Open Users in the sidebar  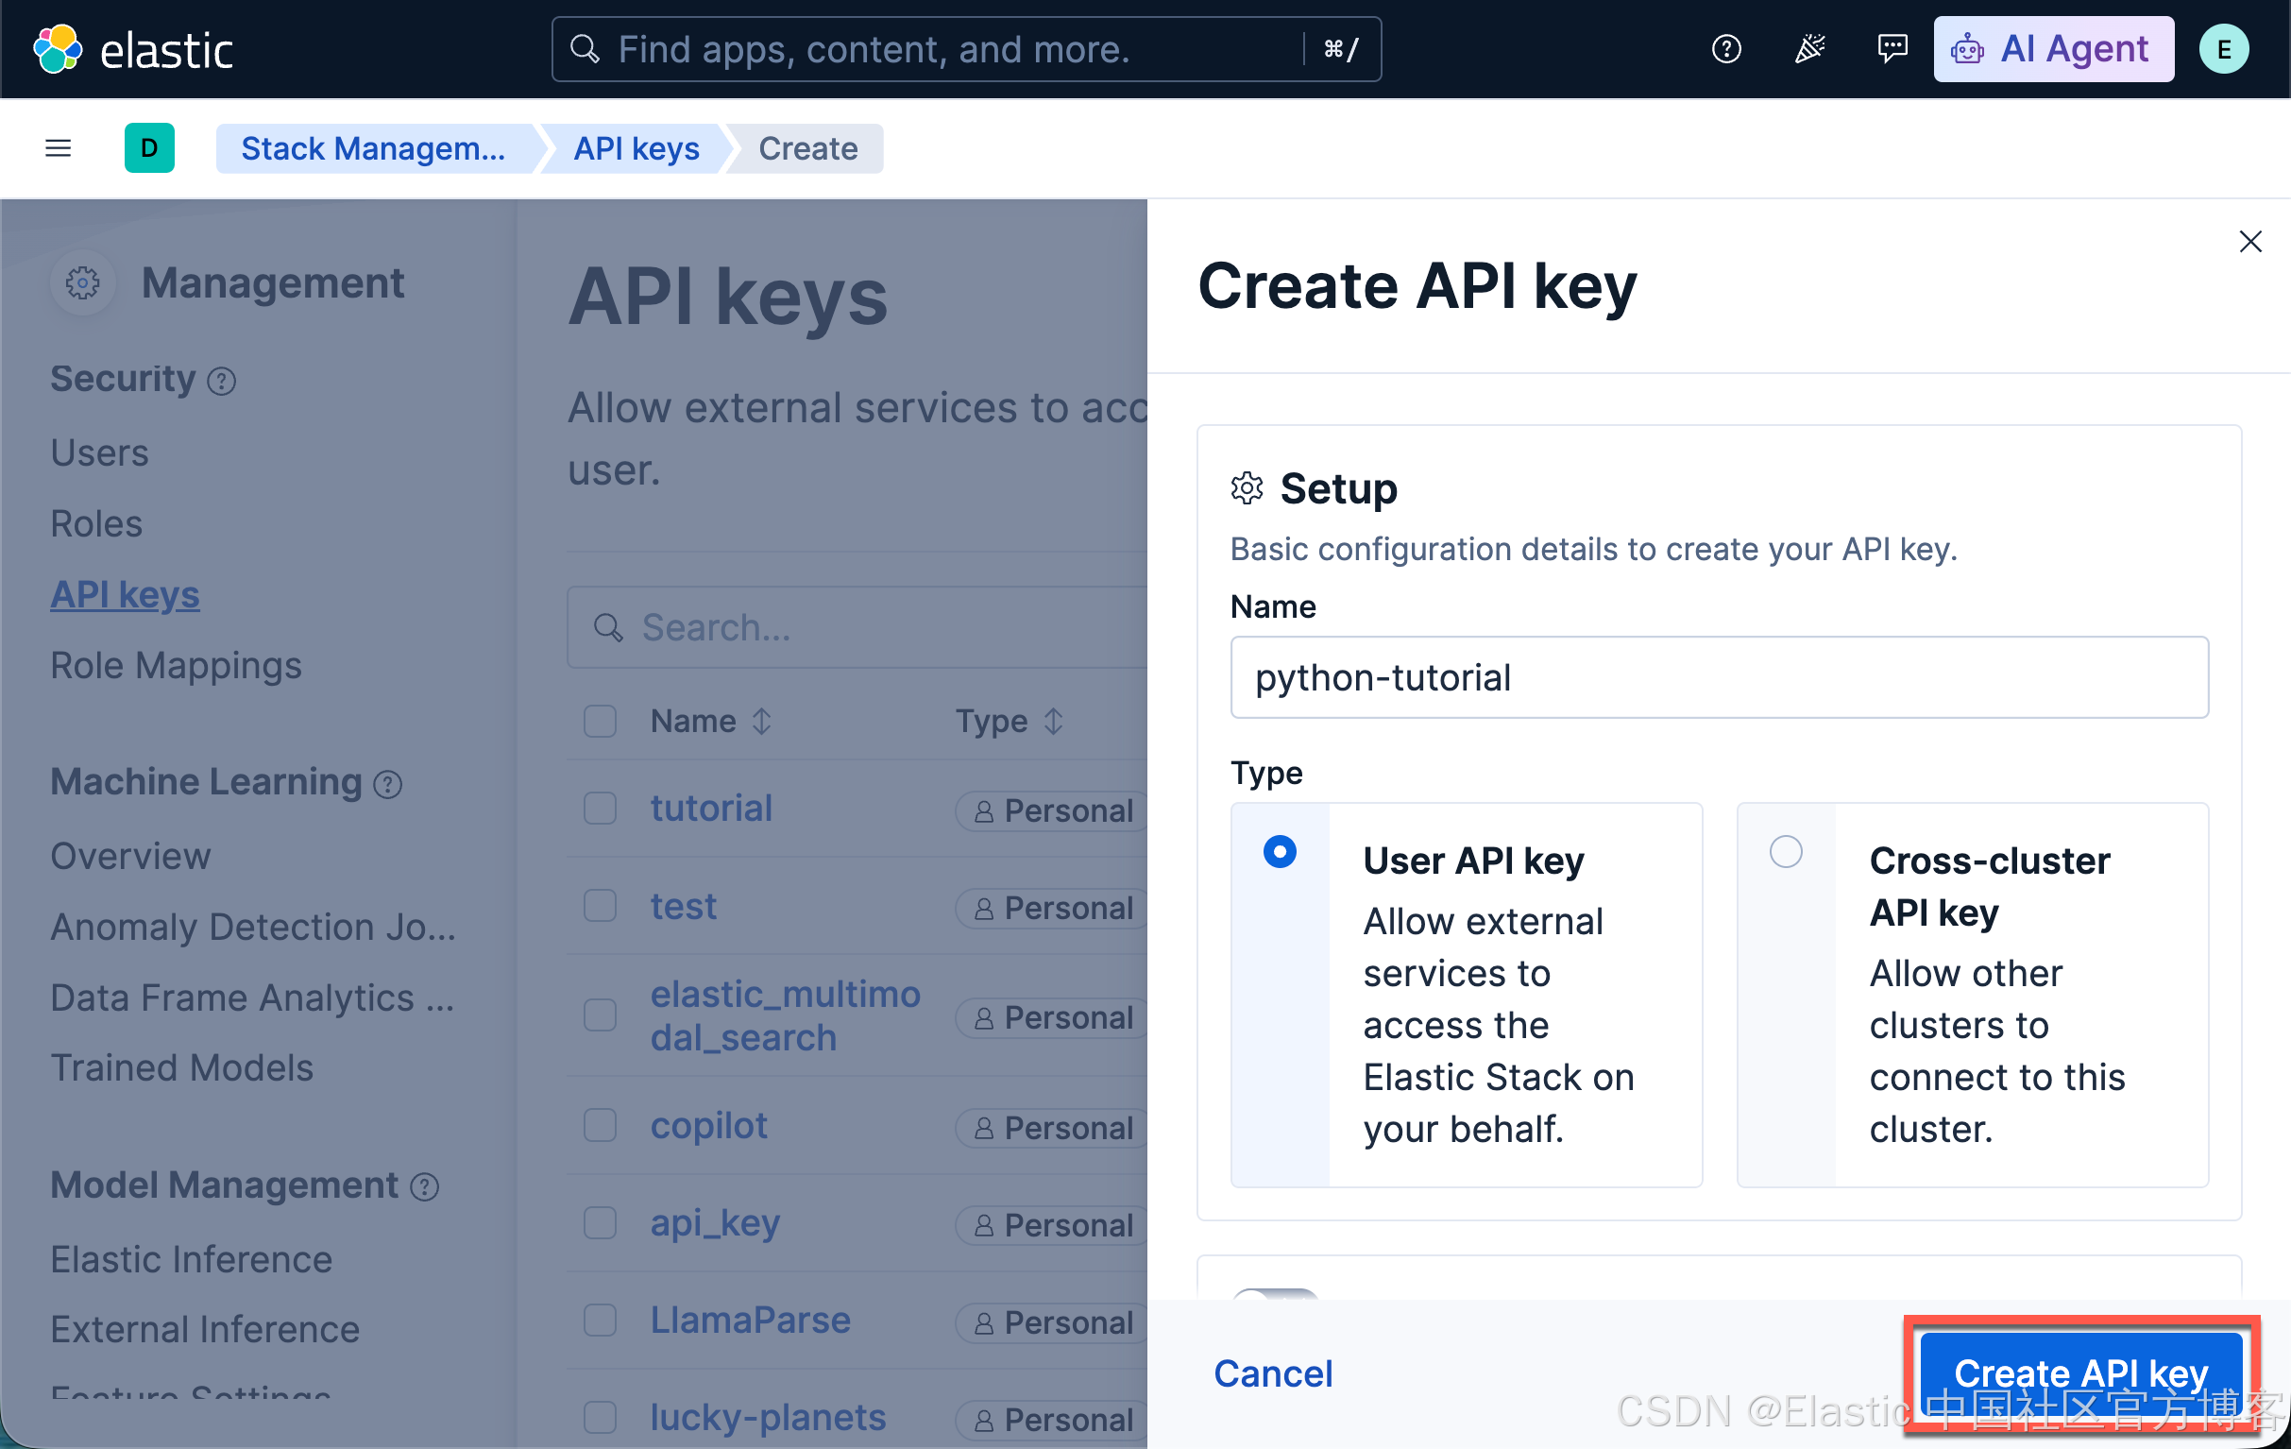click(100, 452)
